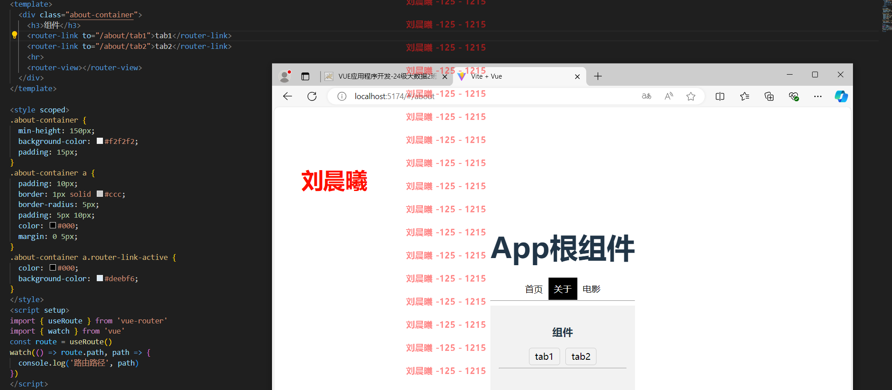Open the collections icon
This screenshot has width=892, height=390.
pos(769,96)
